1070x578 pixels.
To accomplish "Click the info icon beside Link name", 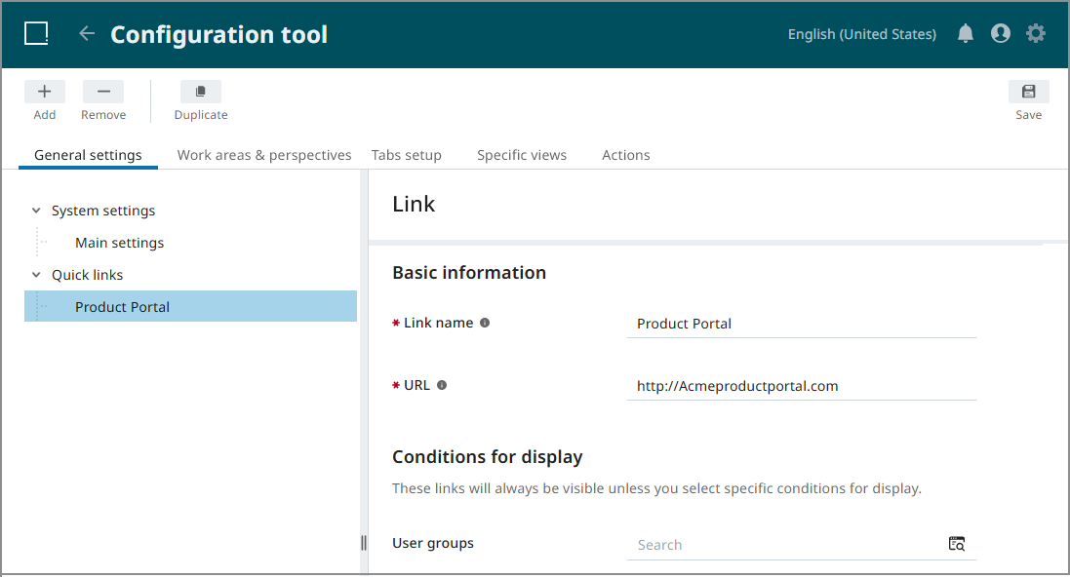I will (x=485, y=323).
